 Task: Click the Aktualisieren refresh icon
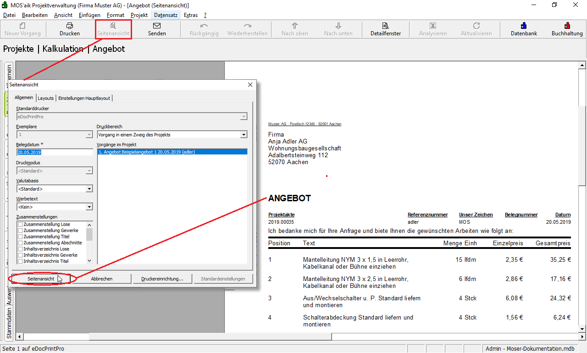coord(476,26)
